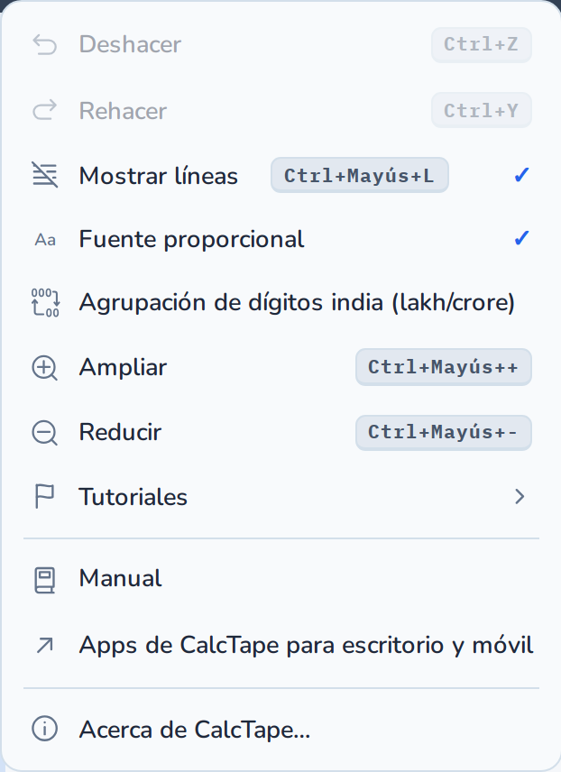561x772 pixels.
Task: Click the Aa font icon
Action: click(45, 240)
